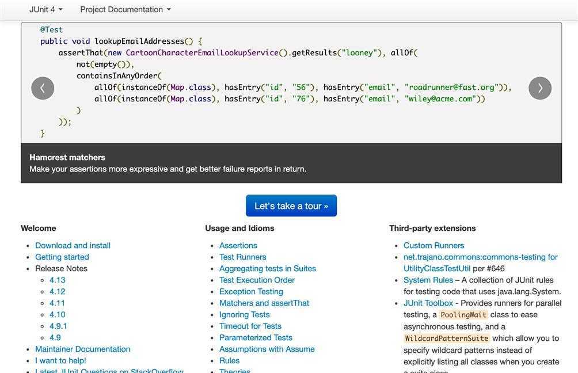This screenshot has width=578, height=373.
Task: View release notes for 4.9.1
Action: click(x=58, y=326)
